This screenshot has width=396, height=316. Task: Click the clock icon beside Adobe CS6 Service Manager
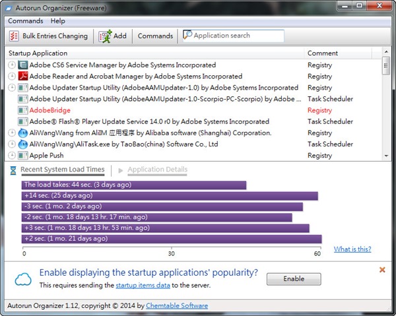click(x=12, y=65)
